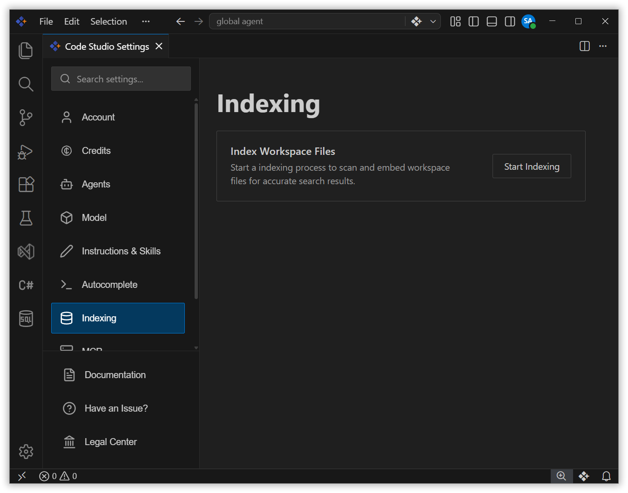Go back with the left arrow
Screen dimensions: 628x493
(x=181, y=21)
